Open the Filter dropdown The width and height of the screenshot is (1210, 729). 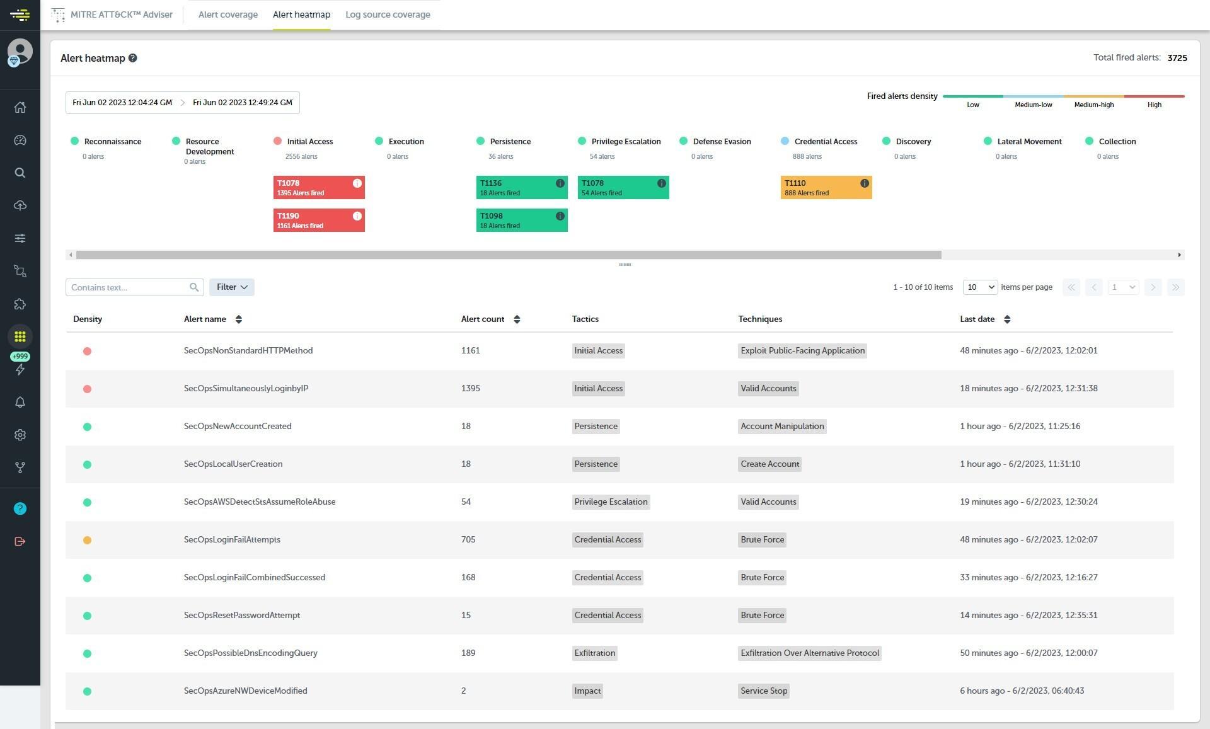231,287
